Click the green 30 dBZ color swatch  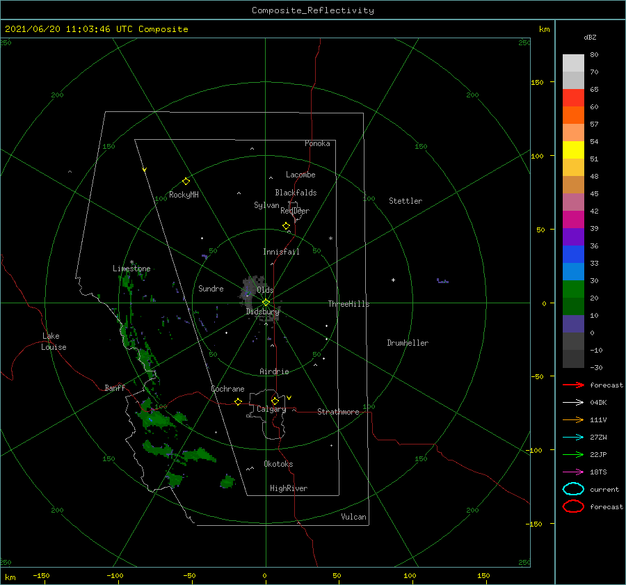pos(573,289)
